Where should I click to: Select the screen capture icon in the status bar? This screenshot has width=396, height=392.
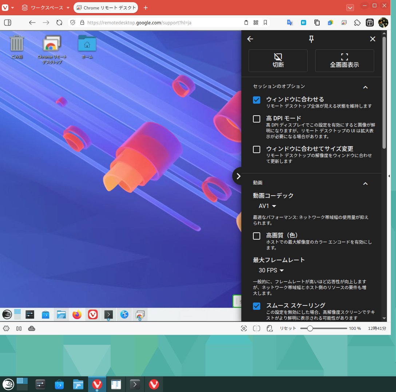[243, 328]
